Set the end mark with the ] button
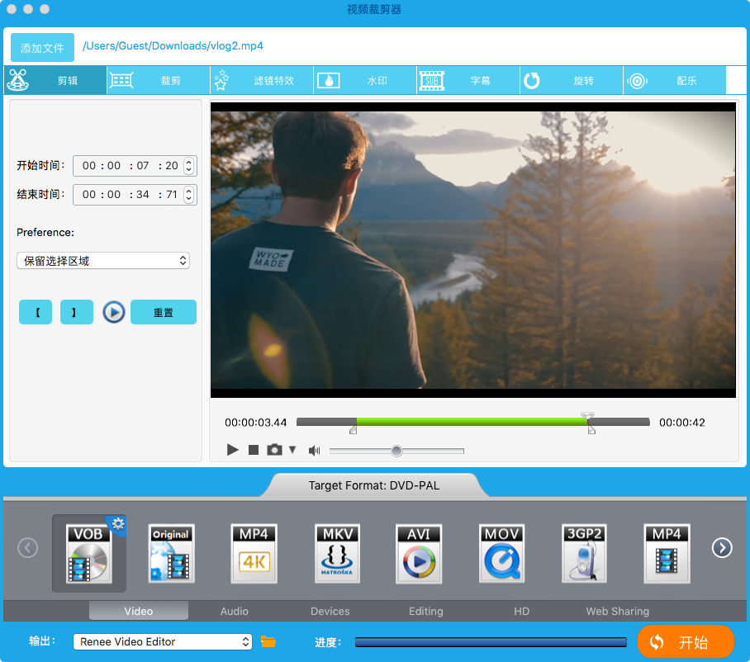 77,312
